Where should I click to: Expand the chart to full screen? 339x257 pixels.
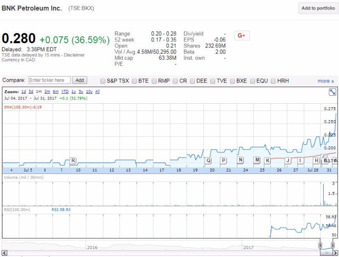pos(332,92)
